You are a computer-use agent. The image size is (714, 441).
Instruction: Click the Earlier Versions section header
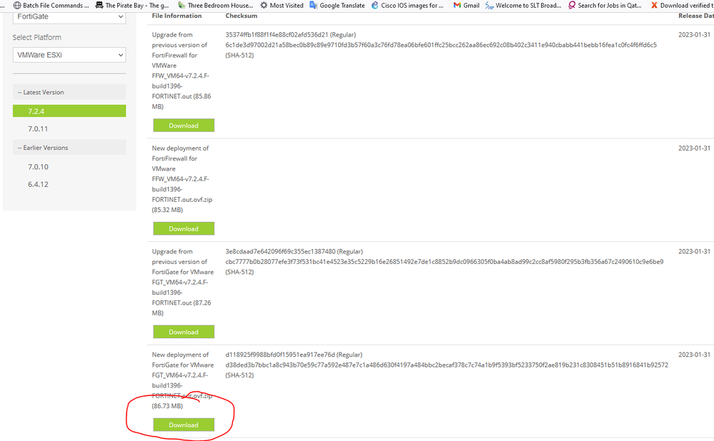pyautogui.click(x=69, y=147)
